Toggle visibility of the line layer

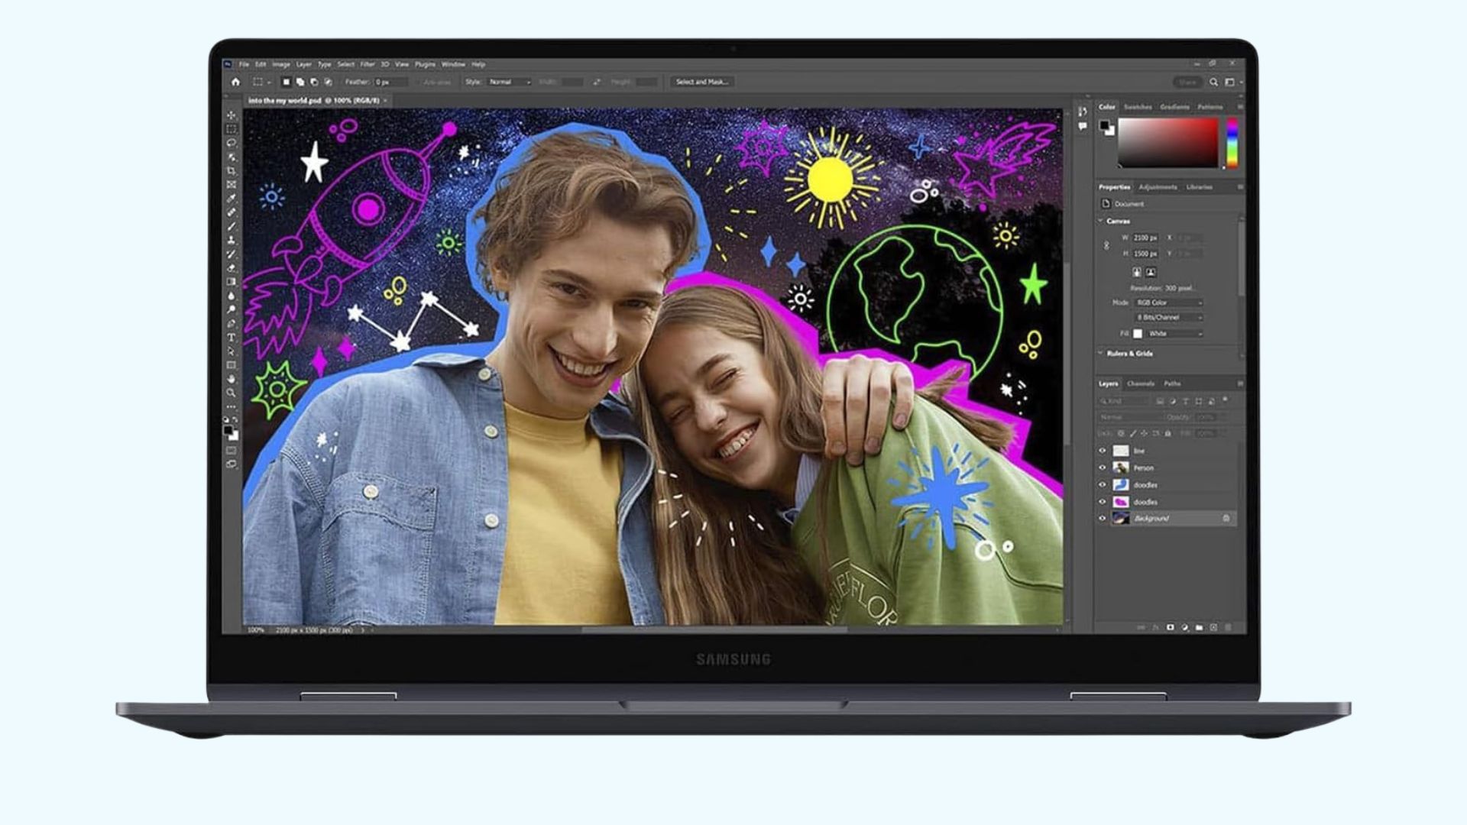point(1103,451)
